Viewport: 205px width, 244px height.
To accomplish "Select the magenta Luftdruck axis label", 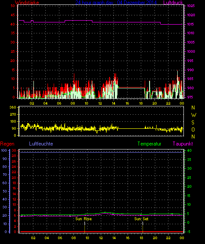I will pyautogui.click(x=173, y=3).
